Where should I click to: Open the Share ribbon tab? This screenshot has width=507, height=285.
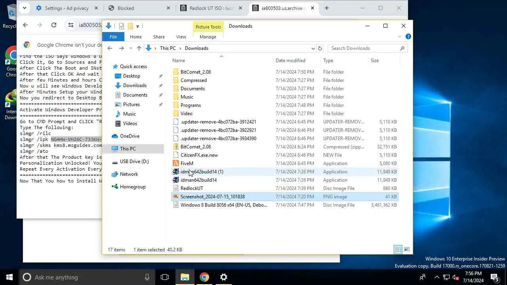[x=159, y=37]
